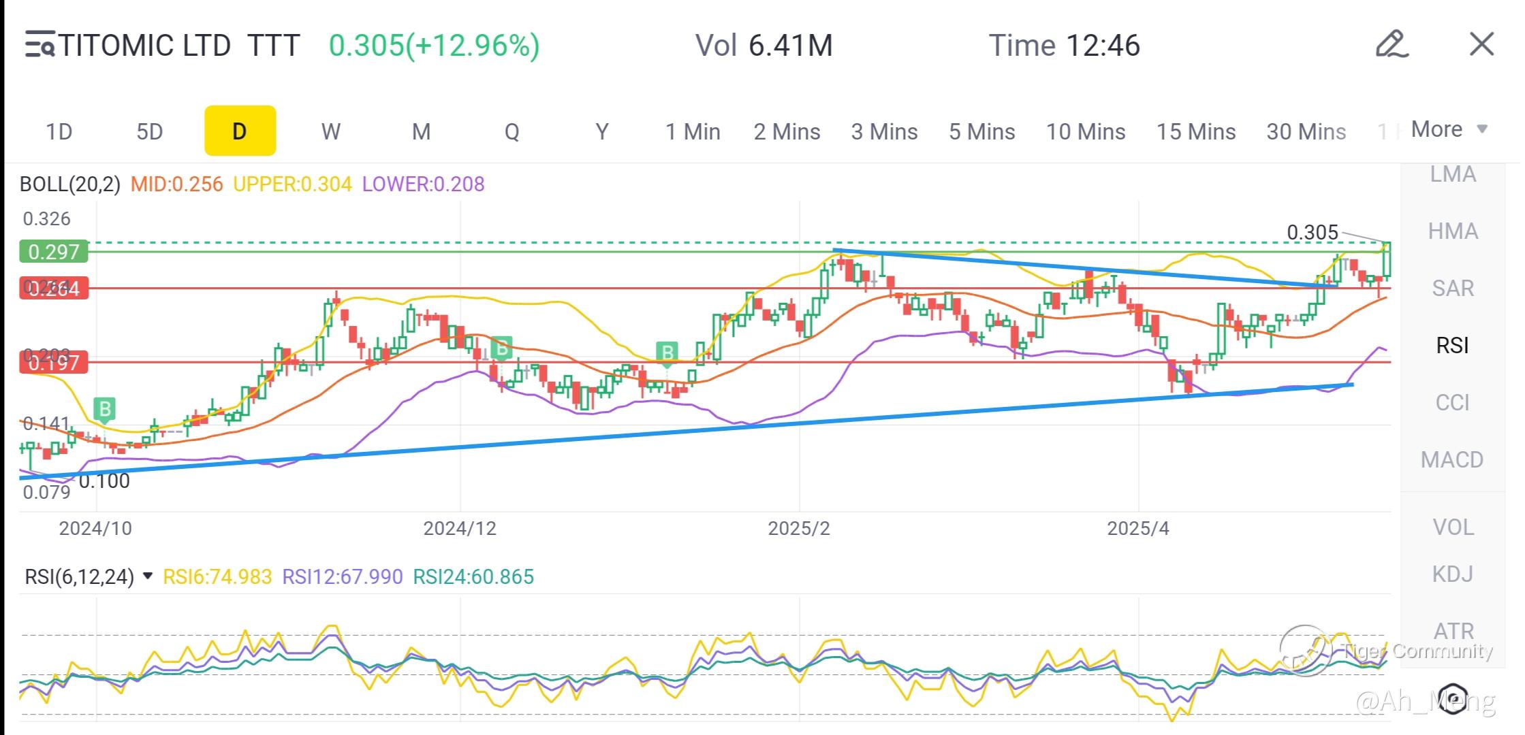Click the green 0.297 price level label
The height and width of the screenshot is (735, 1525).
coord(54,252)
